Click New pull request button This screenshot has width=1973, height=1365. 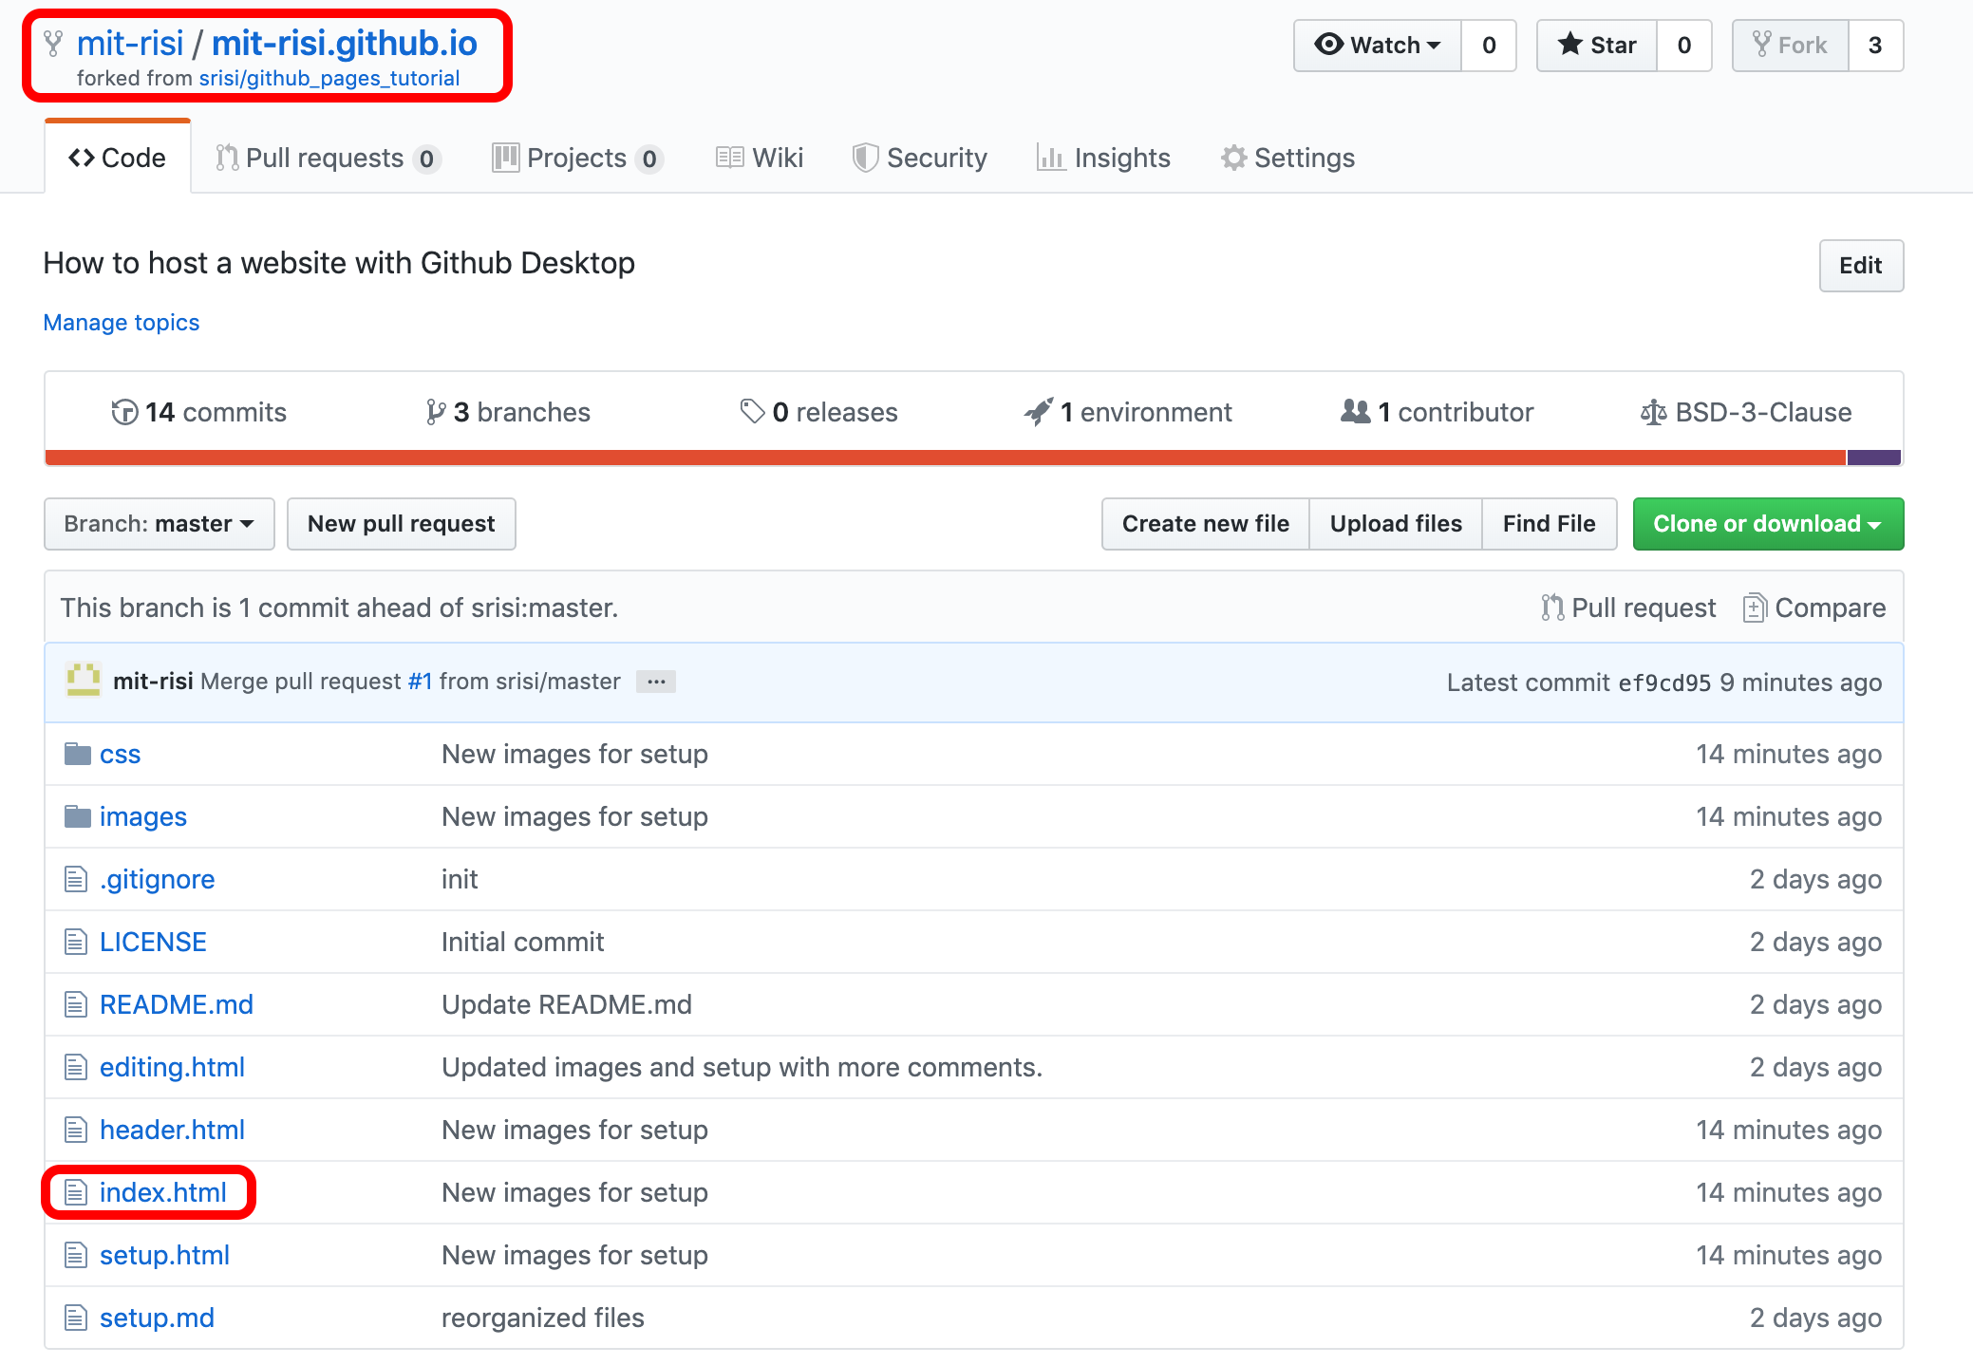tap(402, 524)
